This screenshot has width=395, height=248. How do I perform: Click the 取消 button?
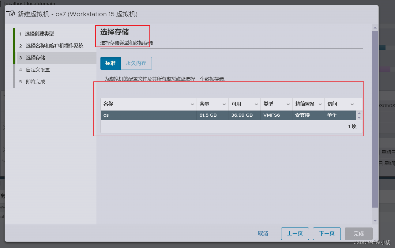click(263, 234)
